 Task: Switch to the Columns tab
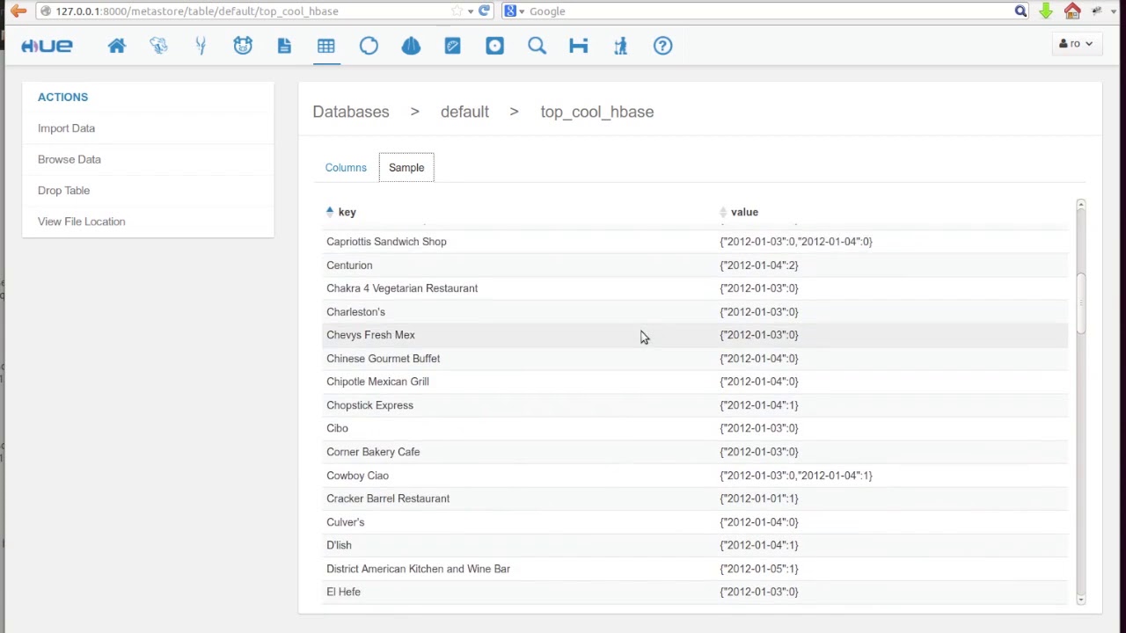346,168
